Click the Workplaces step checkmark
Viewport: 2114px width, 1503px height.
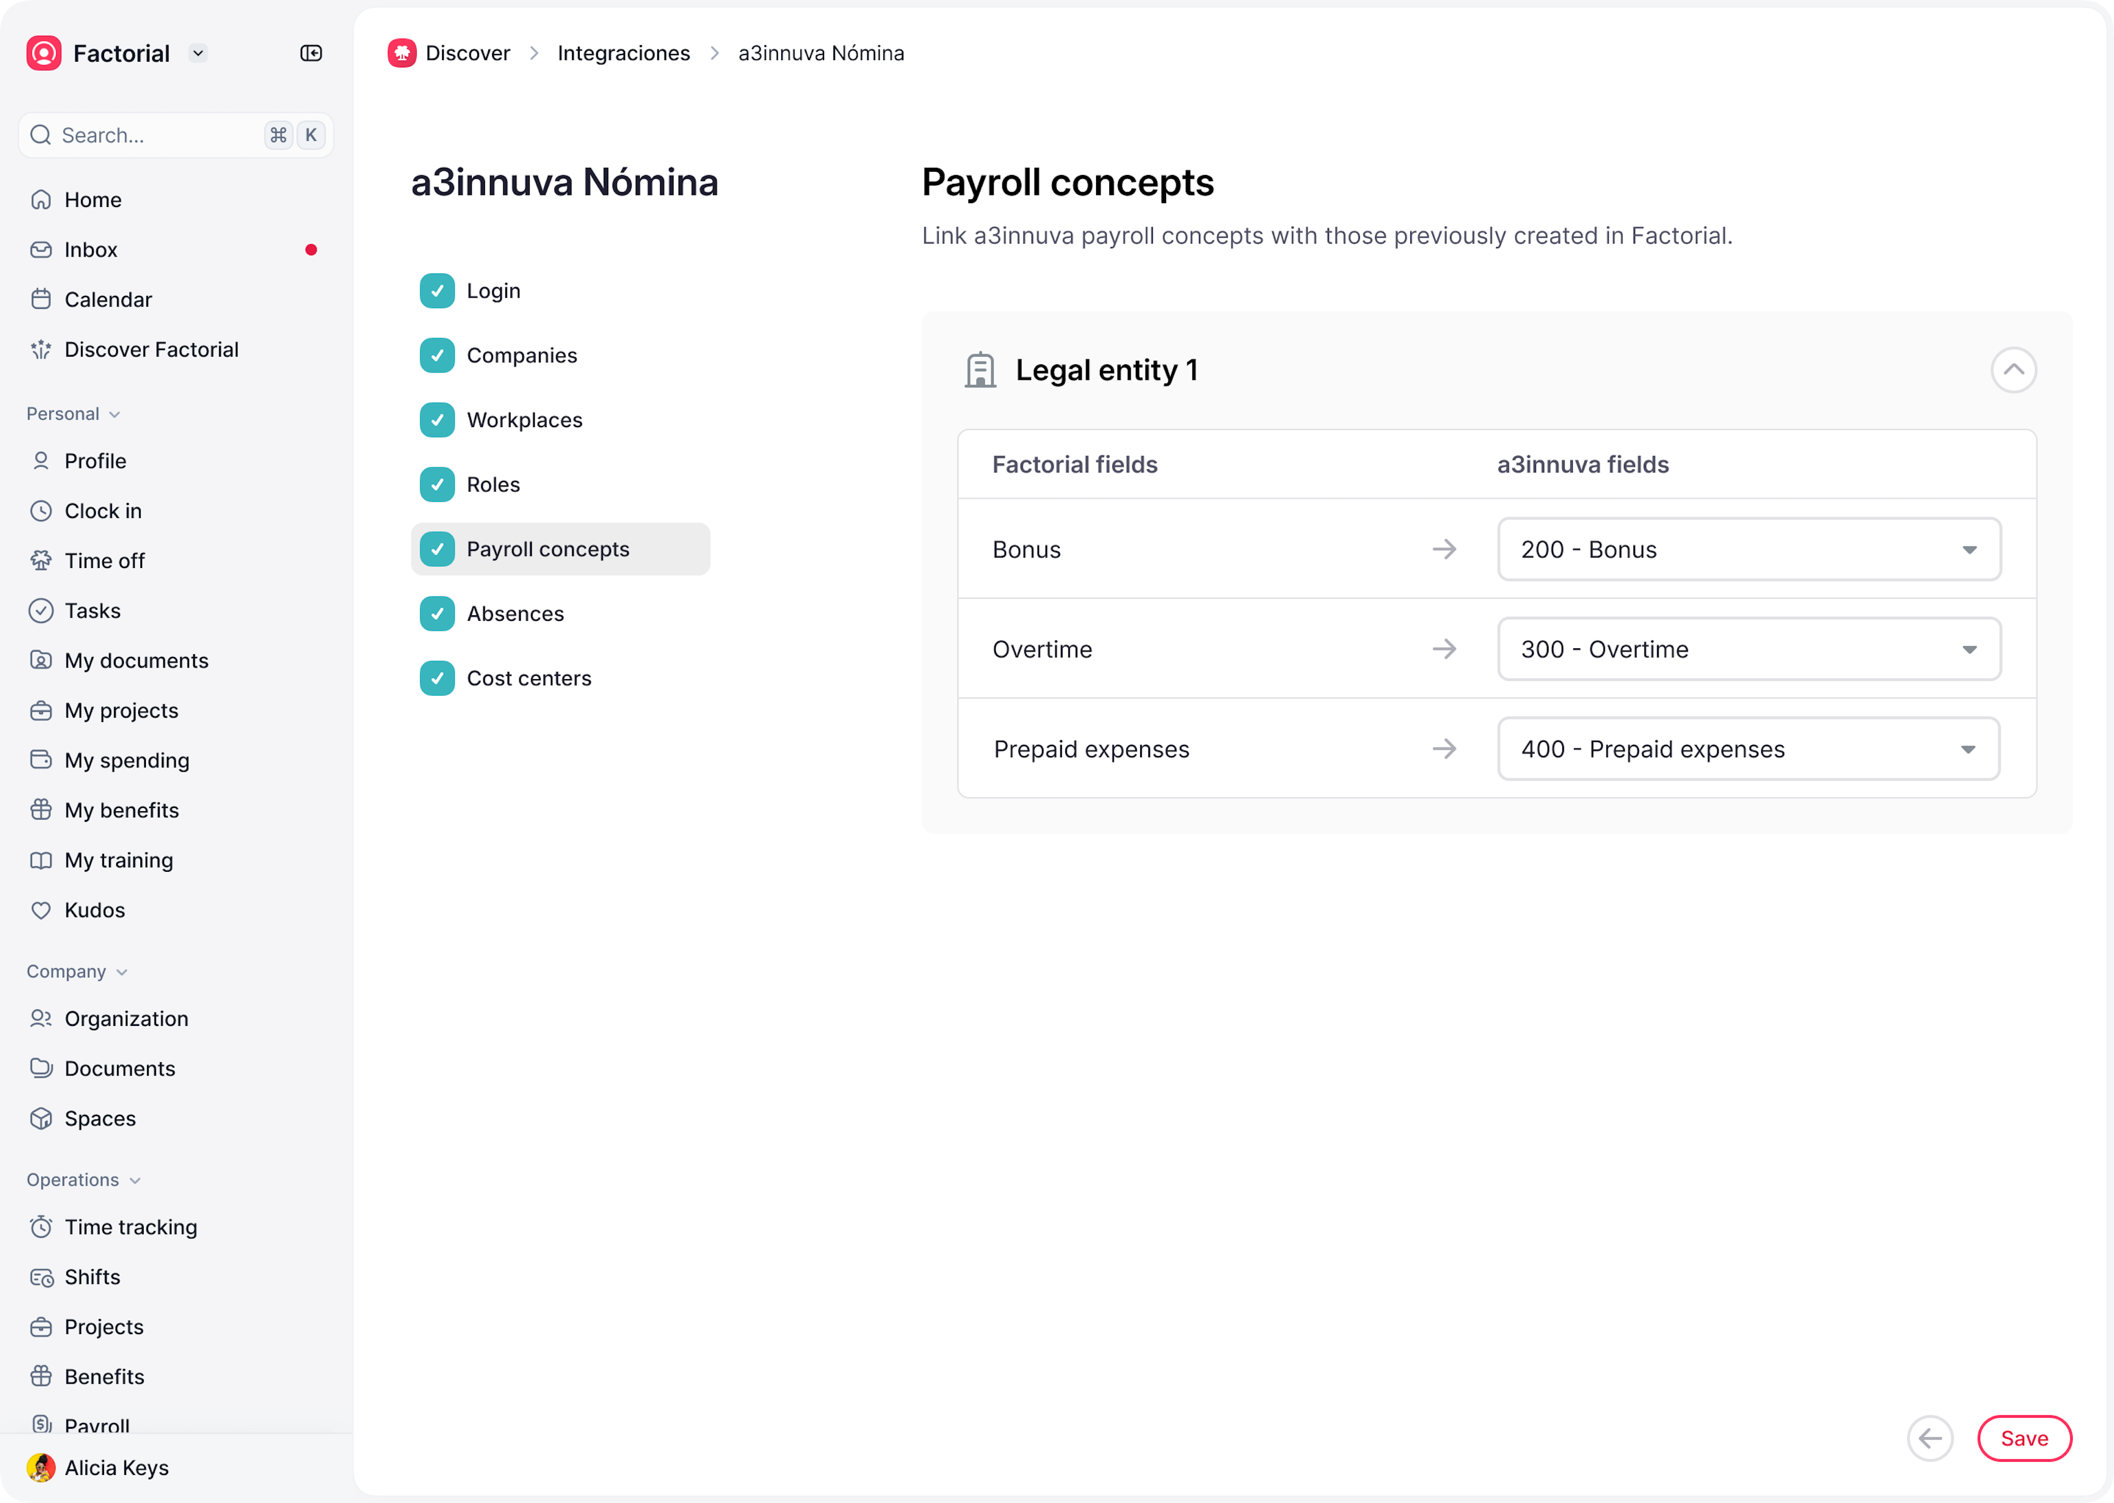(x=437, y=420)
